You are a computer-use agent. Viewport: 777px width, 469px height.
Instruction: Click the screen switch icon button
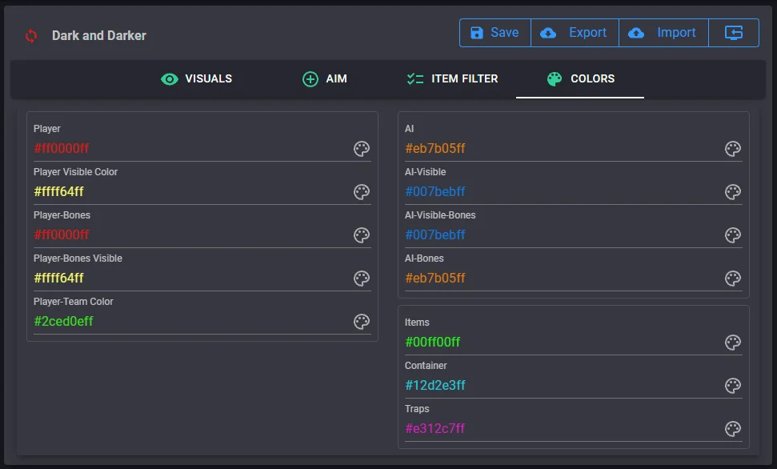click(x=734, y=33)
